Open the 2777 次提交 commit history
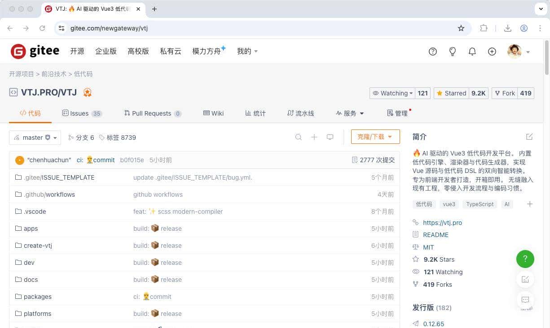Image resolution: width=550 pixels, height=328 pixels. (x=374, y=160)
